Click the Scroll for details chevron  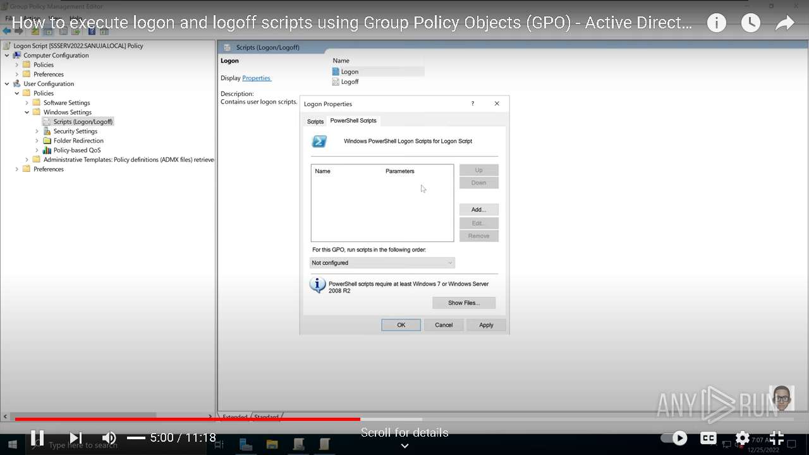(404, 446)
